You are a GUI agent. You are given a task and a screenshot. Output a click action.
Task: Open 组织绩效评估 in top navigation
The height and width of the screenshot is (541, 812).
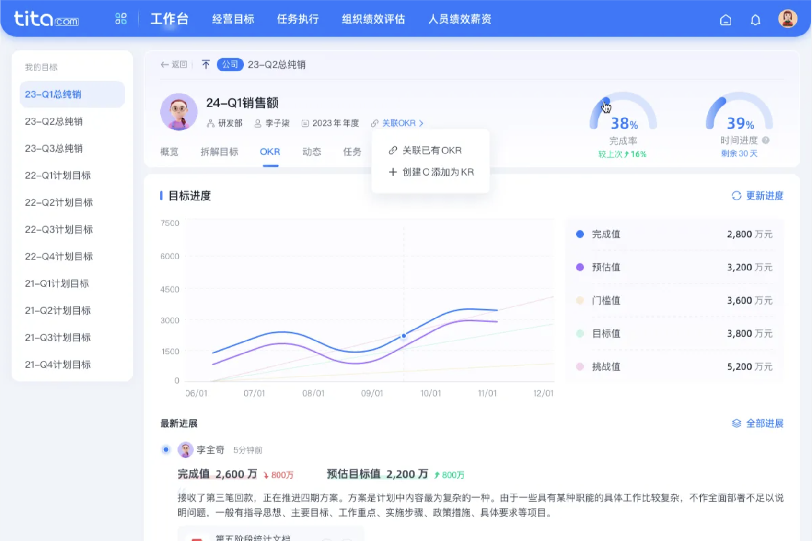pyautogui.click(x=373, y=19)
